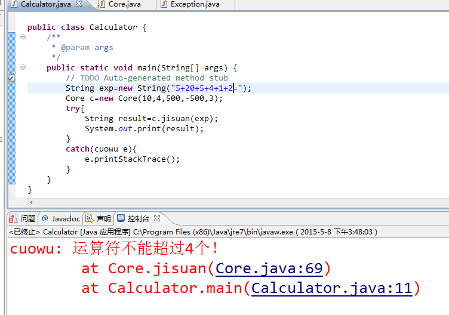Screen dimensions: 449x315
Task: Click the Problems view icon
Action: pyautogui.click(x=13, y=218)
